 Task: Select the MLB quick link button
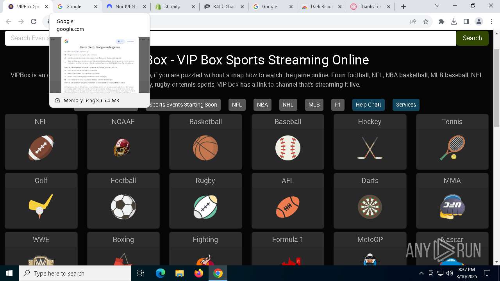click(314, 105)
